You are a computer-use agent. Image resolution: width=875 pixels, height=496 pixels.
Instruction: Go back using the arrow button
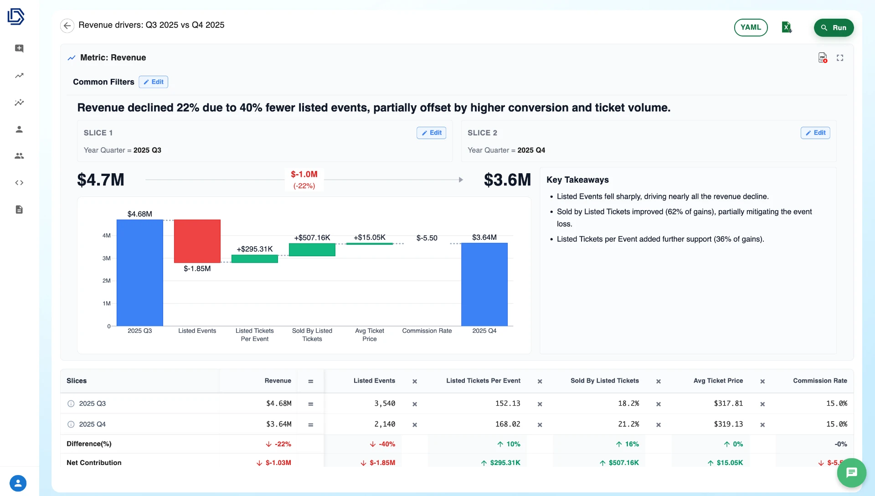click(x=67, y=26)
